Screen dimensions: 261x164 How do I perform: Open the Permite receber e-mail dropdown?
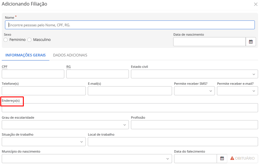pyautogui.click(x=237, y=91)
